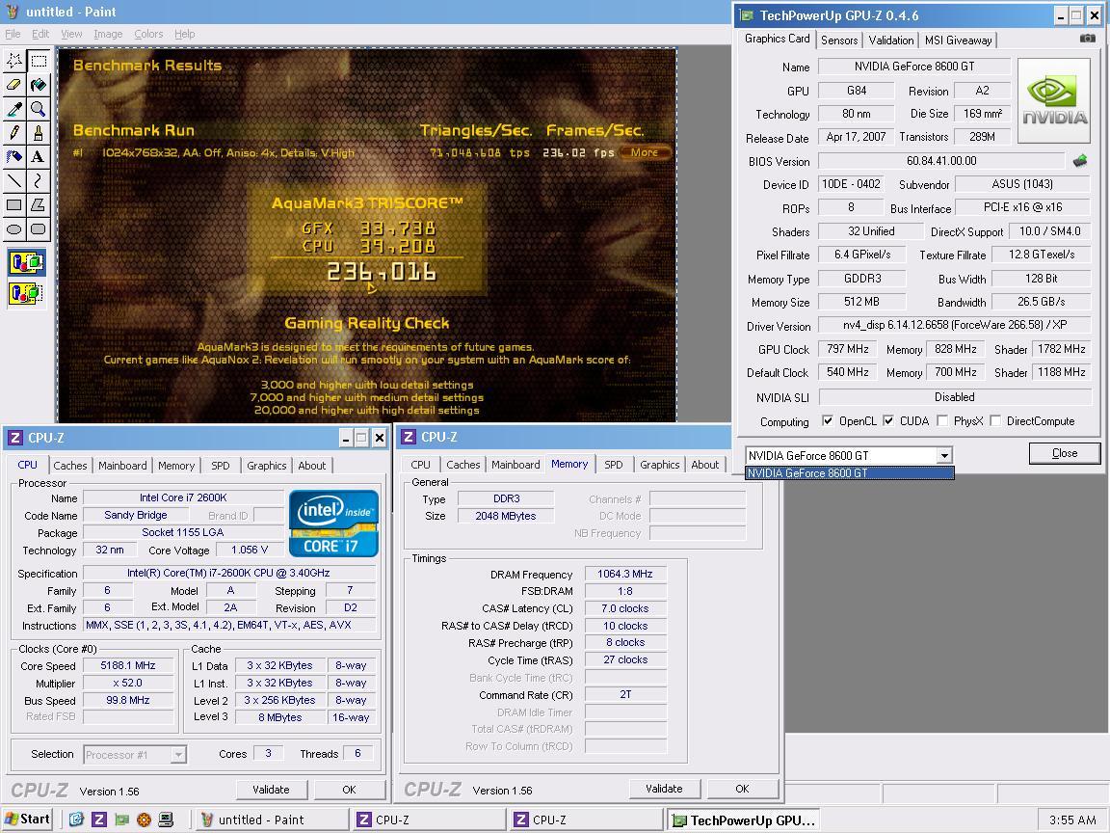
Task: Open Mainboard tab in left CPU-Z window
Action: coord(122,466)
